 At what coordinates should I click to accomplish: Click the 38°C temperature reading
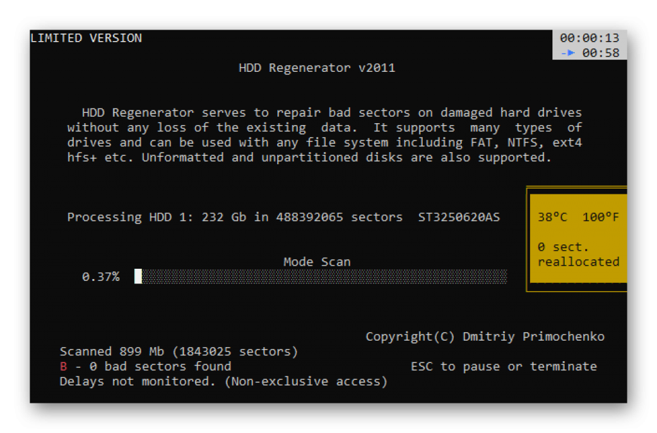[552, 217]
